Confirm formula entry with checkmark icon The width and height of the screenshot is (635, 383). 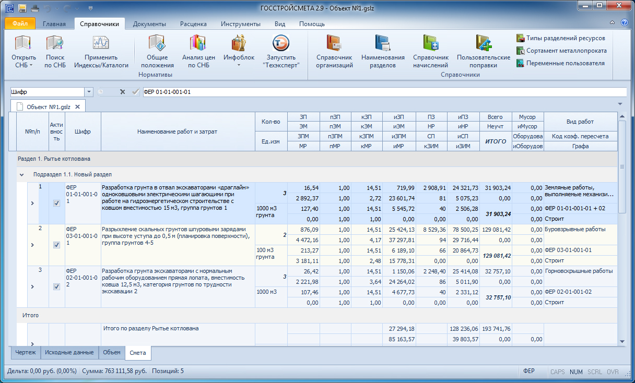(135, 92)
